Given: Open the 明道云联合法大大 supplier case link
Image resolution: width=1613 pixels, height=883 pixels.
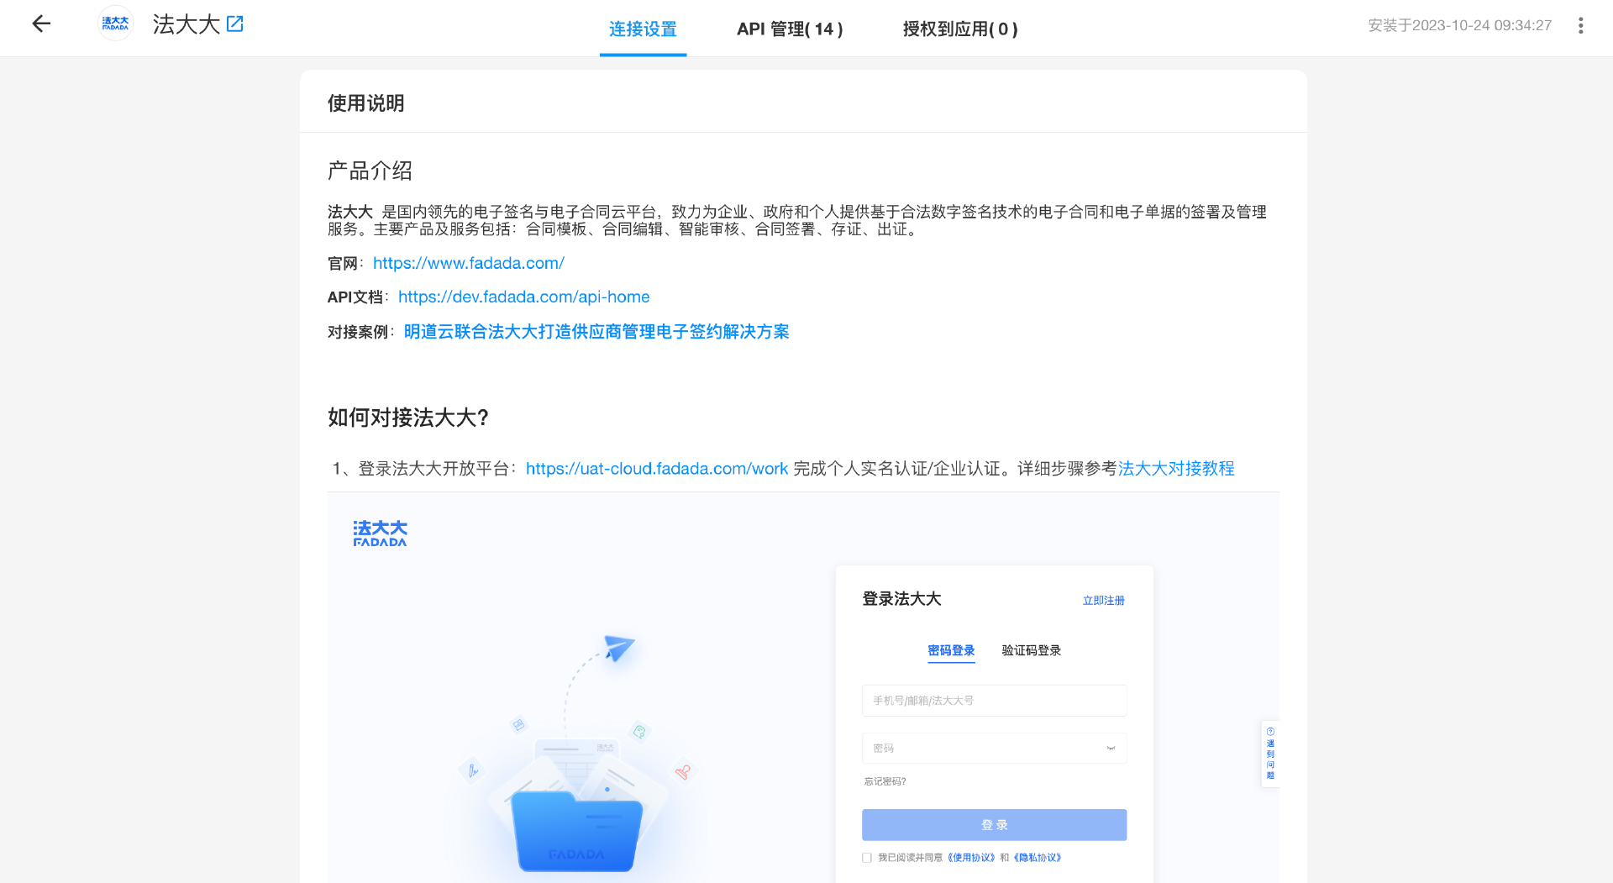Looking at the screenshot, I should 596,332.
